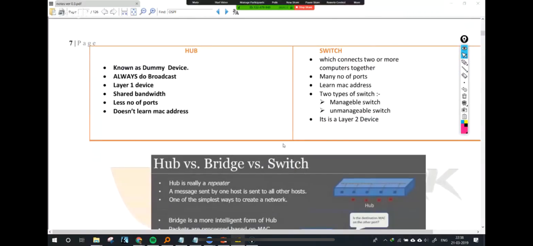Screen dimensions: 533x246
Task: Open the clock showing 22:38
Action: (459, 240)
